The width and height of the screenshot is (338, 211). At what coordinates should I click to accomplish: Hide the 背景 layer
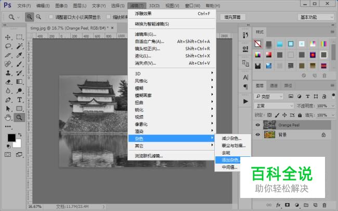click(257, 135)
